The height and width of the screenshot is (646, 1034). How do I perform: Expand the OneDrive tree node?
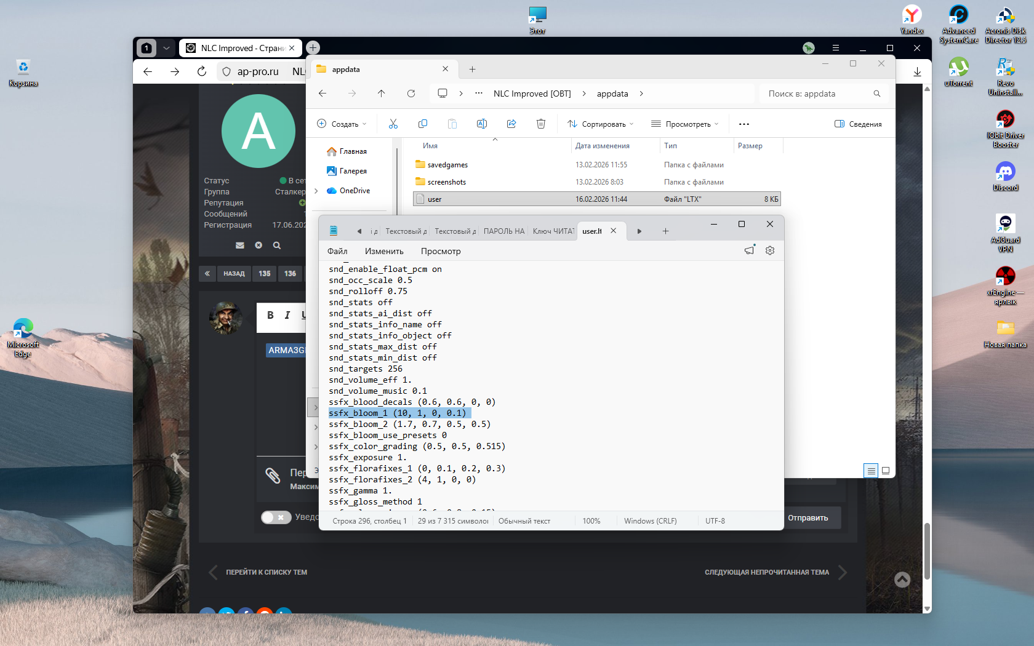(316, 191)
